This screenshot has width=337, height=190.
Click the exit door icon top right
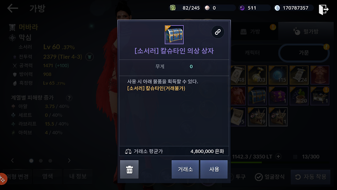pos(323,9)
